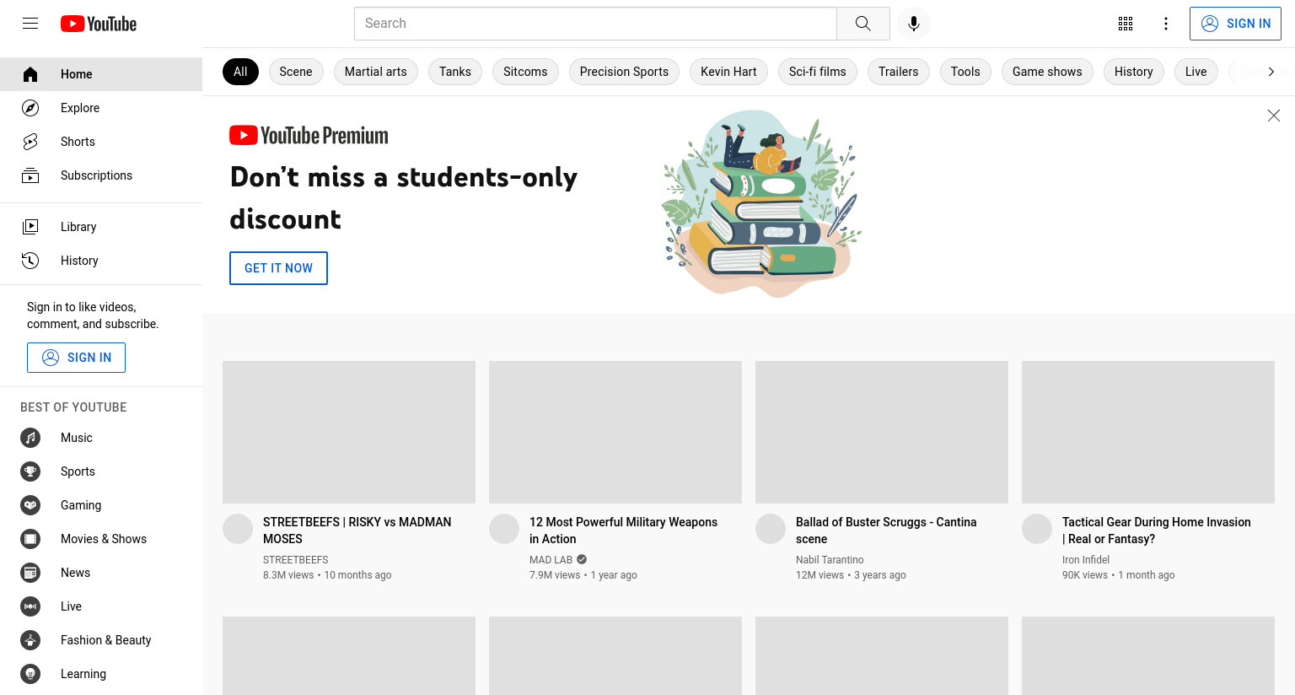Click the Gaming icon

coord(30,505)
